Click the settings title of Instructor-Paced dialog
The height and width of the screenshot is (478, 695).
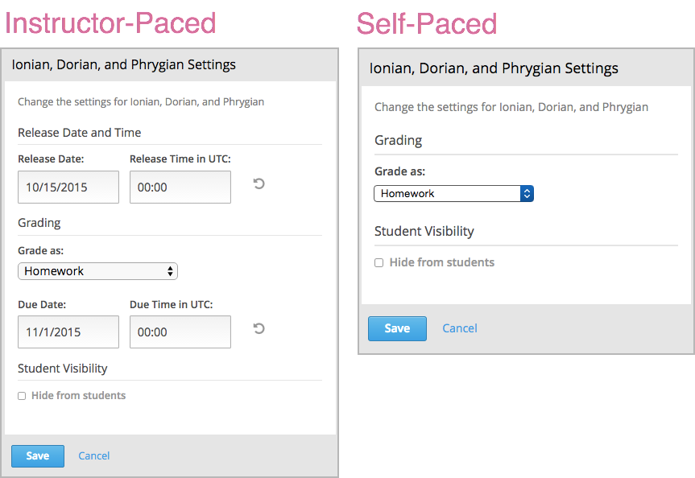pos(124,64)
